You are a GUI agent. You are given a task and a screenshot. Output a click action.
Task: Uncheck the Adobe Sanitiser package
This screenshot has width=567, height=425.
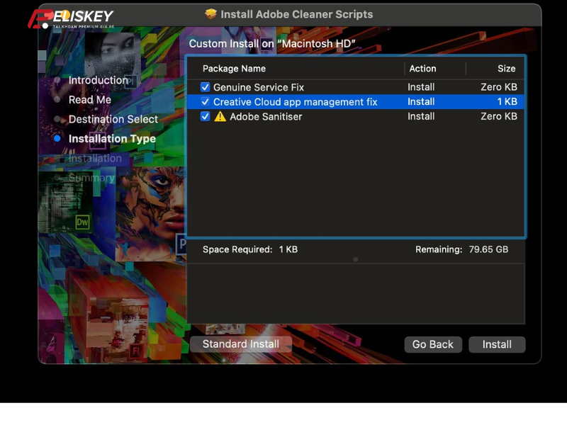(x=206, y=116)
